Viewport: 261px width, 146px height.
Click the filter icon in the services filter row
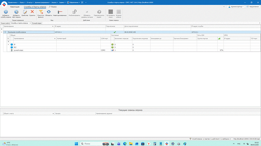pyautogui.click(x=2, y=29)
